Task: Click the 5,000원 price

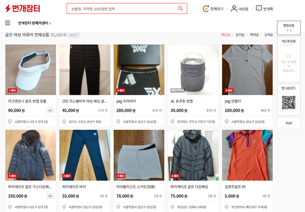Action: pos(232,196)
